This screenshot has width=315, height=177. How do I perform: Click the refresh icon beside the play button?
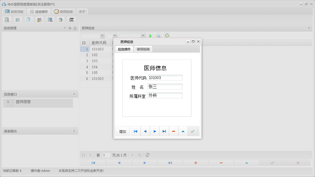click(x=167, y=35)
